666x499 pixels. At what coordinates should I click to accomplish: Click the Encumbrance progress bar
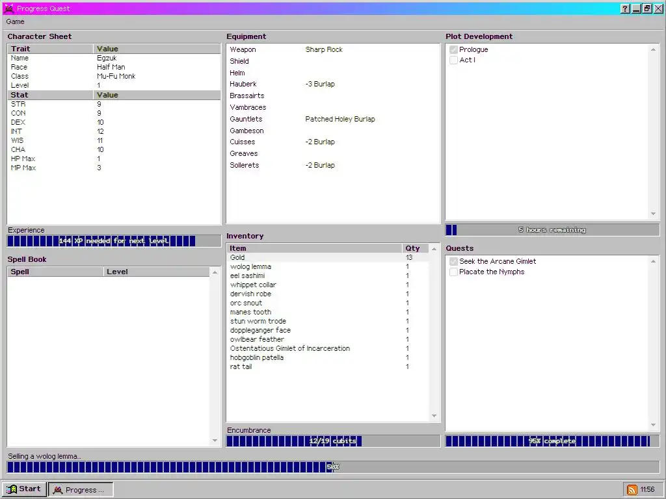click(333, 441)
